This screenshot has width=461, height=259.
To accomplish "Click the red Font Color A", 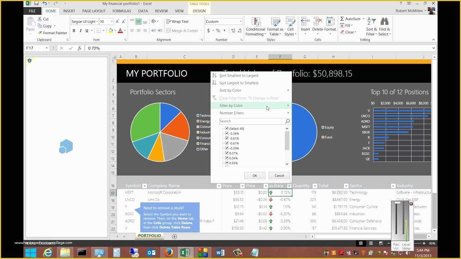I will (120, 31).
